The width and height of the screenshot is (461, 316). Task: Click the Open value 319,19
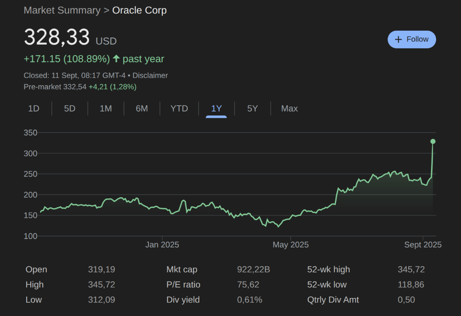pos(101,269)
